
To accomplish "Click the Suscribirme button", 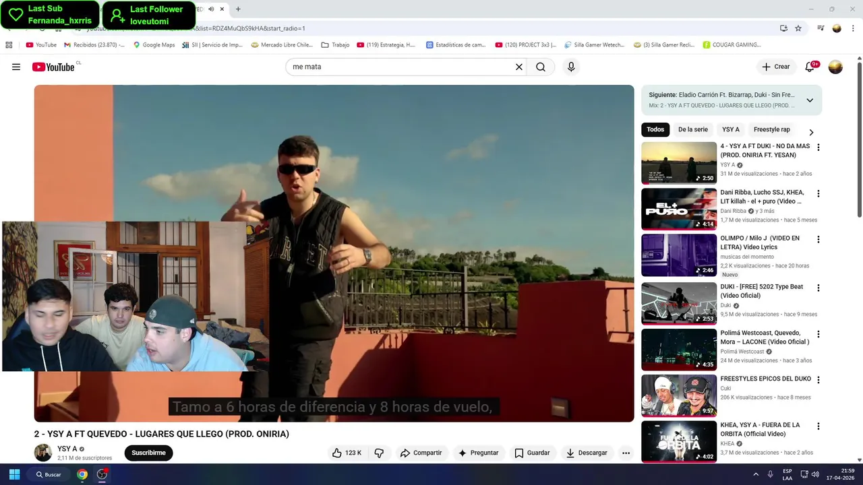I will point(148,453).
